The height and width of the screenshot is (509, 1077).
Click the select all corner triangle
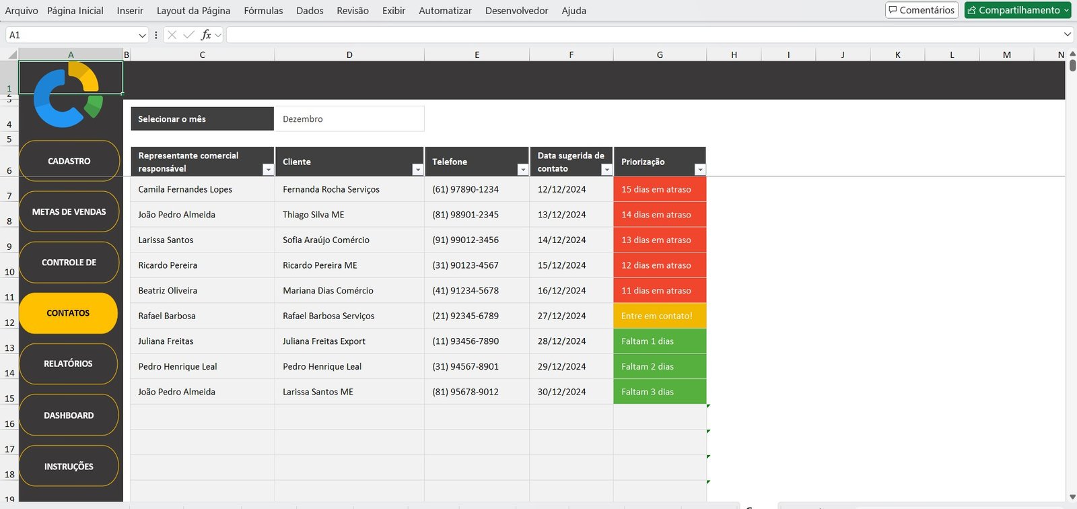[11, 55]
